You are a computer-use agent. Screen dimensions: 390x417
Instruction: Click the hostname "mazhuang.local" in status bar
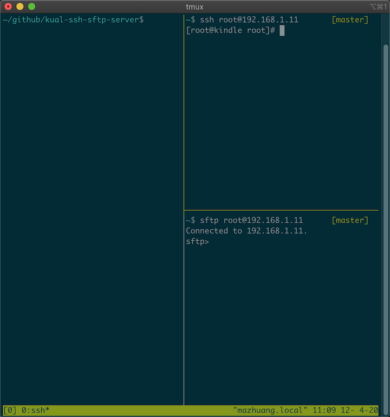[270, 410]
